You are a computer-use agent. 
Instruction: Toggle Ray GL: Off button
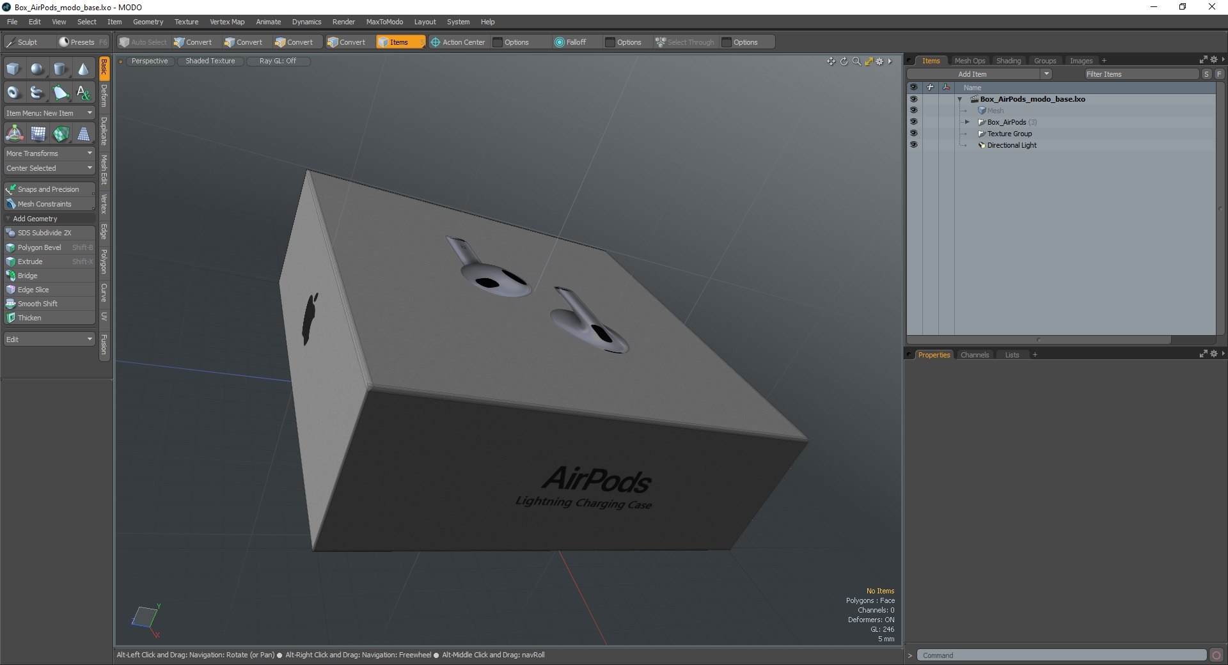click(x=278, y=61)
